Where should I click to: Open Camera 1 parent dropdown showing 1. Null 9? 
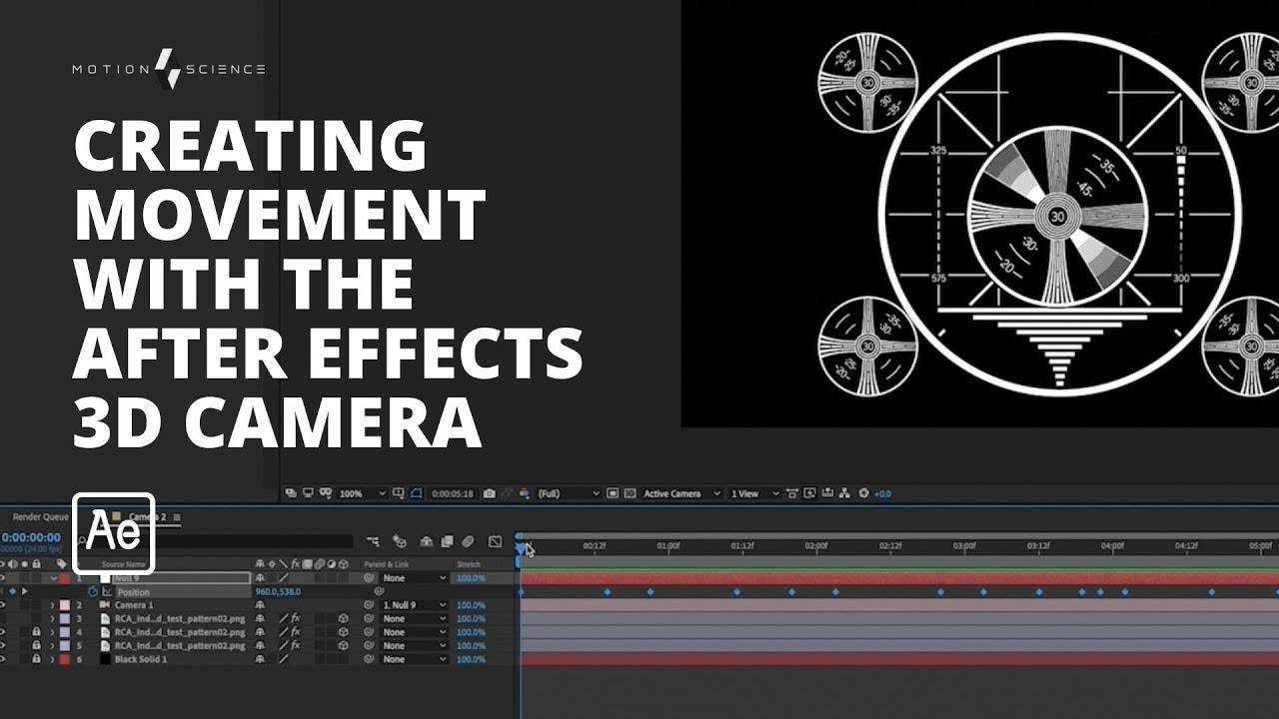pos(414,605)
